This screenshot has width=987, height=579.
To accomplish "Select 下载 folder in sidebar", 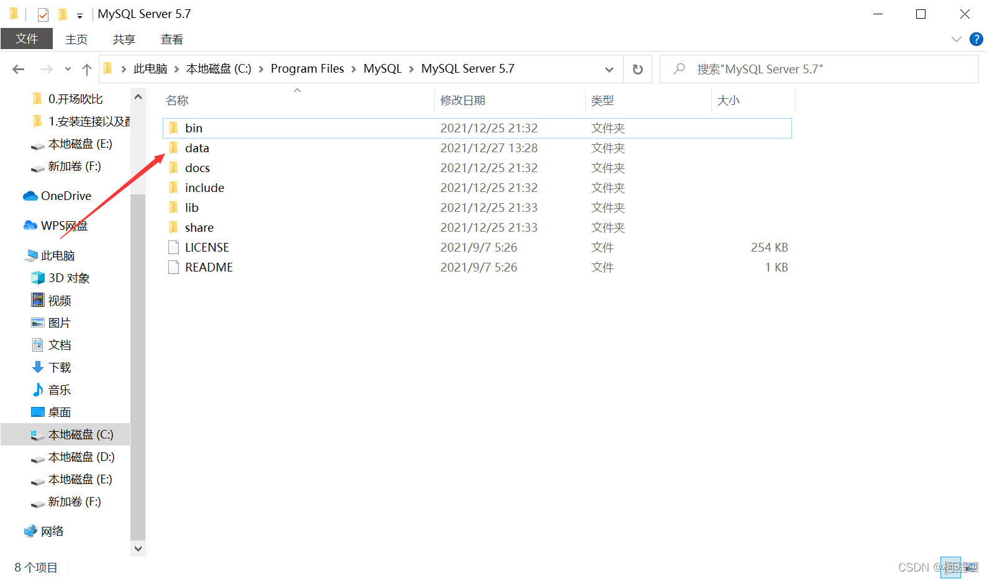I will click(51, 367).
